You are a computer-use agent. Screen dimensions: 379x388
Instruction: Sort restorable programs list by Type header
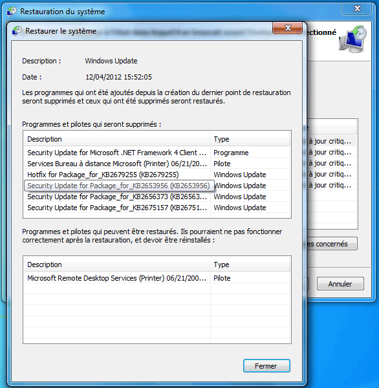click(250, 264)
